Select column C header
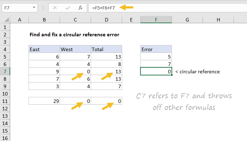This screenshot has width=247, height=141. [x=75, y=20]
